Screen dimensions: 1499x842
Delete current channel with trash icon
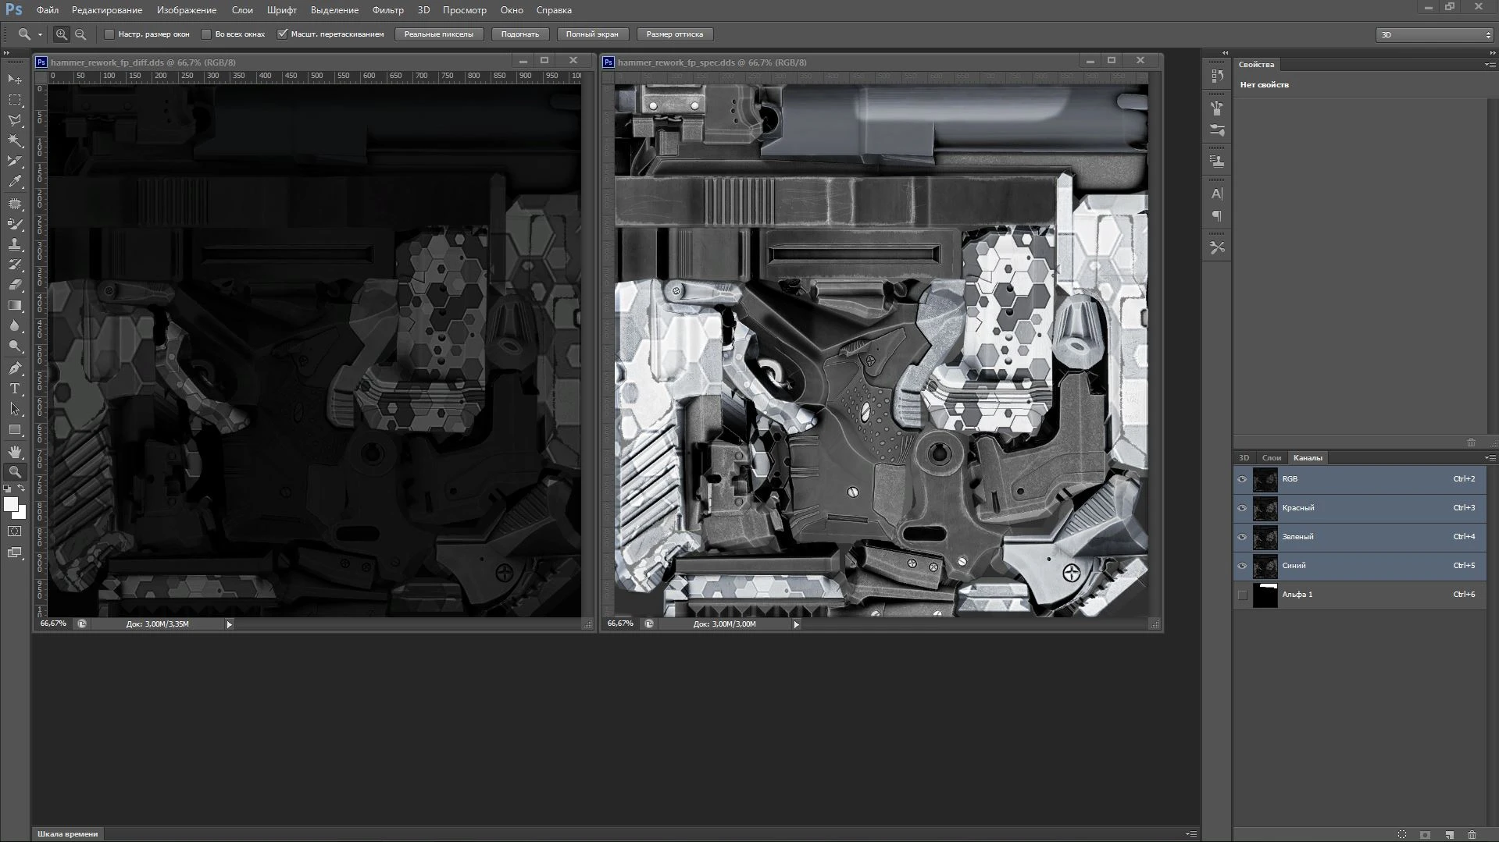coord(1472,834)
